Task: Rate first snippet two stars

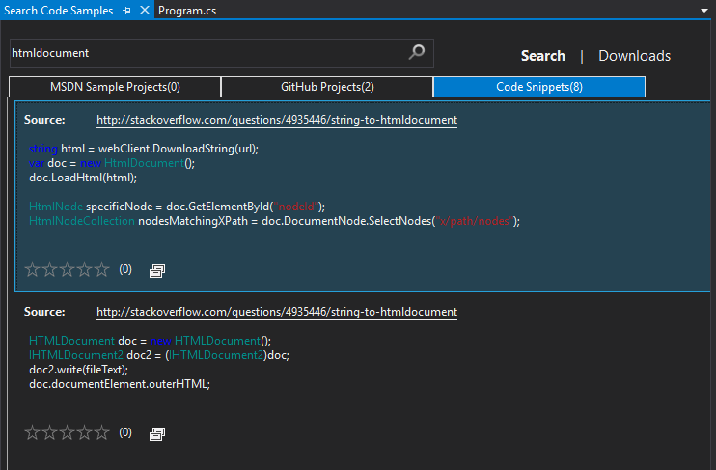Action: pyautogui.click(x=49, y=269)
